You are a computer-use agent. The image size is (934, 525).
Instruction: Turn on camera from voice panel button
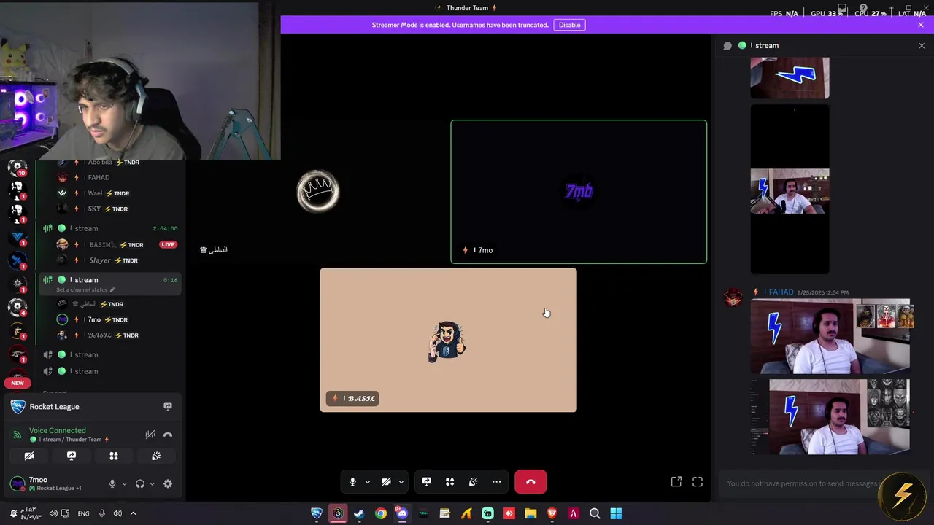[x=29, y=456]
